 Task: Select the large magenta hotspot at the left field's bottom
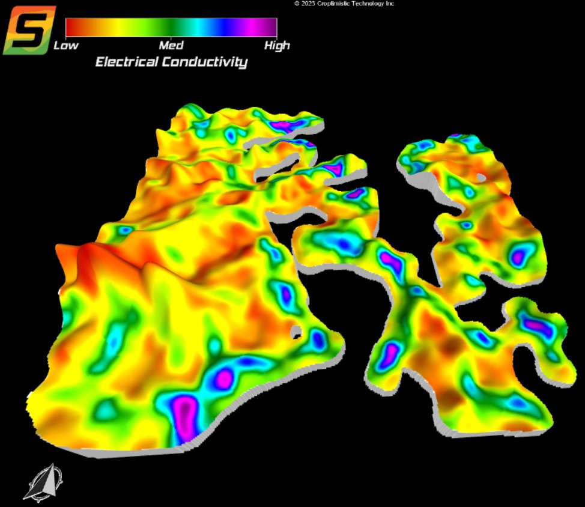184,417
